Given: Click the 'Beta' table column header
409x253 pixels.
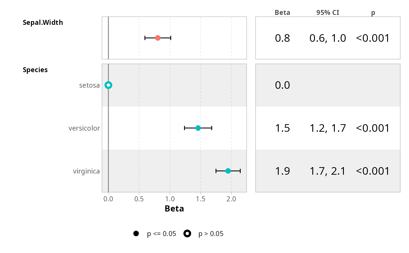Looking at the screenshot, I should (x=283, y=13).
